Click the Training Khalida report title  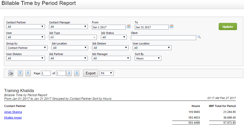19,91
